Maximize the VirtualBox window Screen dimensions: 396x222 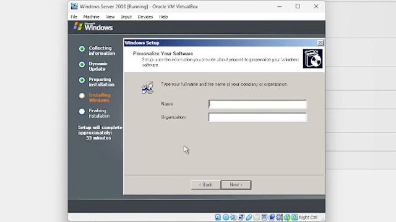(x=298, y=6)
